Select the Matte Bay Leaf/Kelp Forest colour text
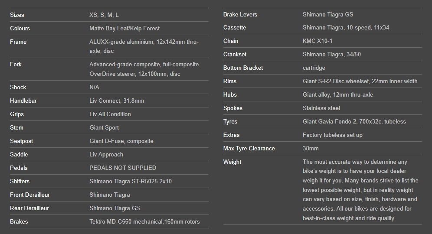The width and height of the screenshot is (432, 234). [x=124, y=28]
